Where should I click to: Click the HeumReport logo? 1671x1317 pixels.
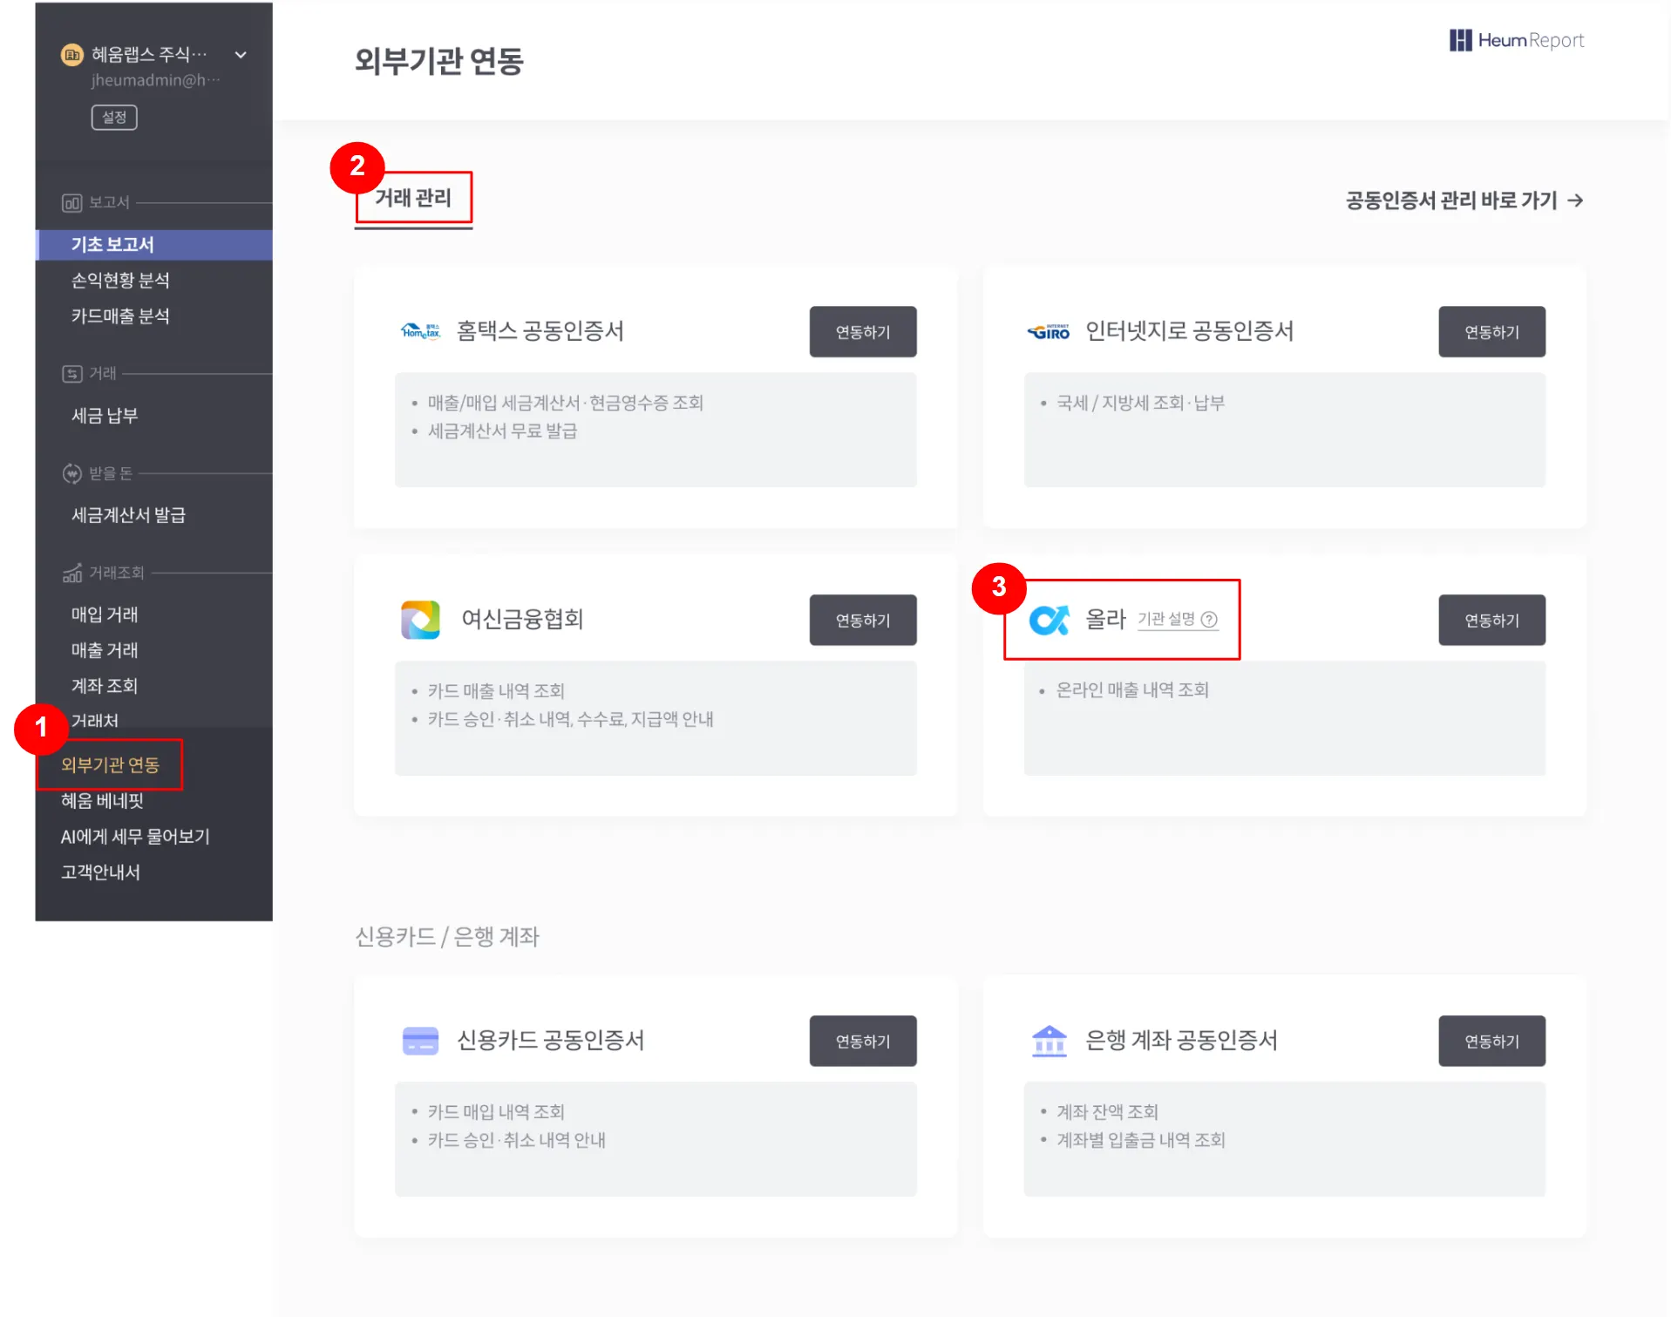(x=1516, y=40)
